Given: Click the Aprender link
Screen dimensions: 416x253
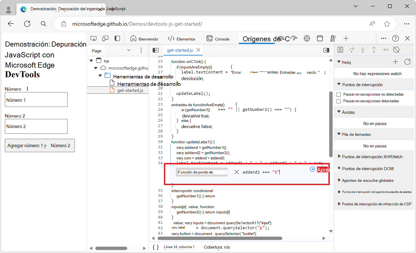Looking at the screenshot, I should pyautogui.click(x=327, y=169).
